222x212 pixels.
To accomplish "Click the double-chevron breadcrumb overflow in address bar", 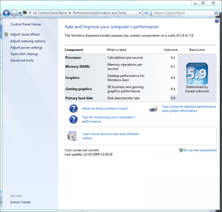I will click(x=30, y=13).
